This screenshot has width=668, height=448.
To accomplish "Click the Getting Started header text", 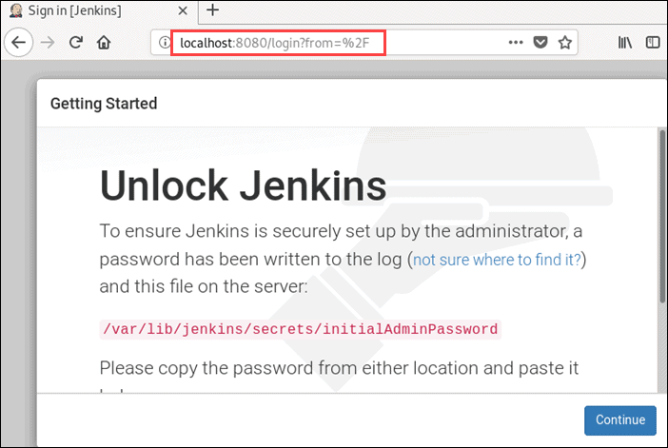I will click(104, 104).
